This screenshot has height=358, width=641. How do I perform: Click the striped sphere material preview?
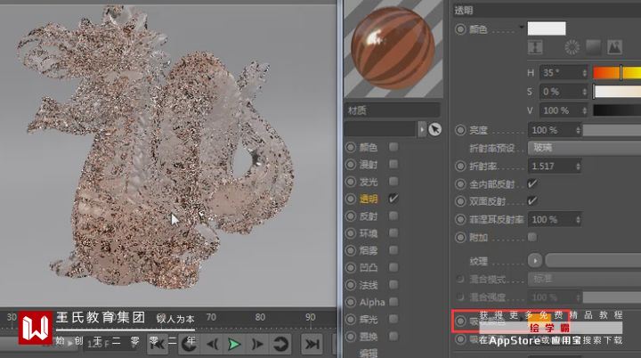(x=394, y=48)
